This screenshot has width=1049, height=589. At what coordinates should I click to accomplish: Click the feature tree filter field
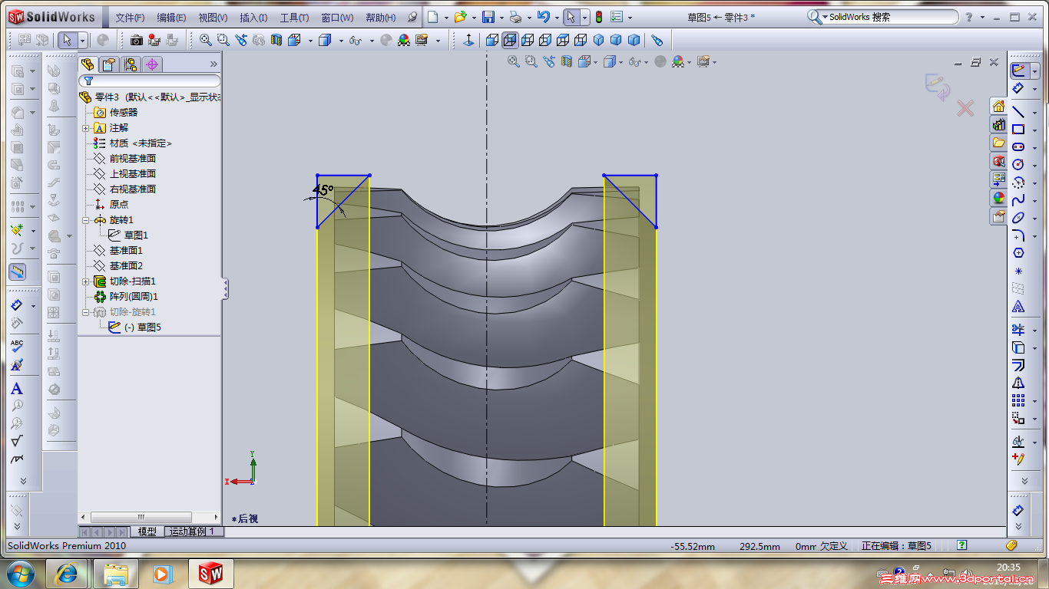150,81
